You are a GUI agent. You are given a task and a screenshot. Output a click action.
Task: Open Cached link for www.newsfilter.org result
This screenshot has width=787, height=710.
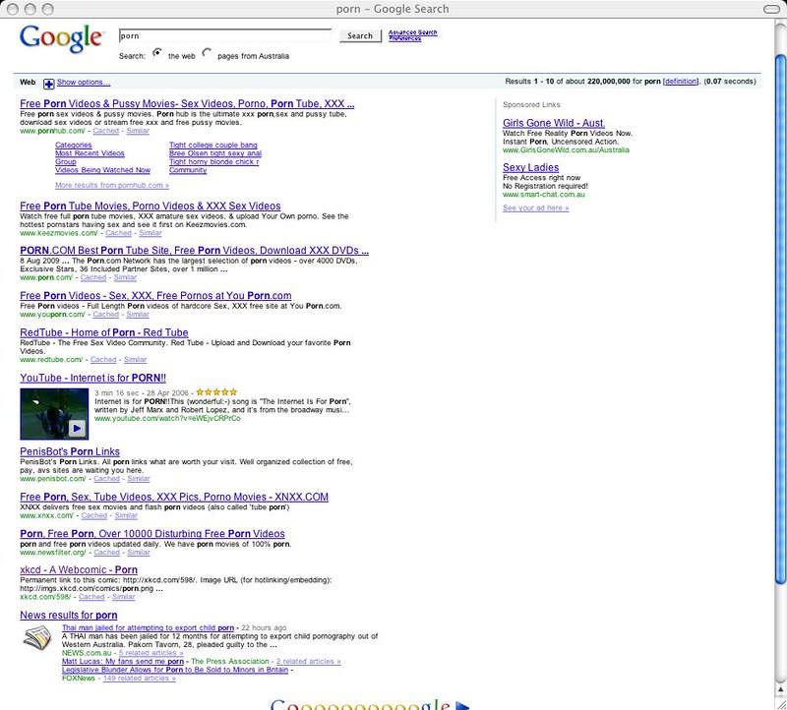coord(107,553)
